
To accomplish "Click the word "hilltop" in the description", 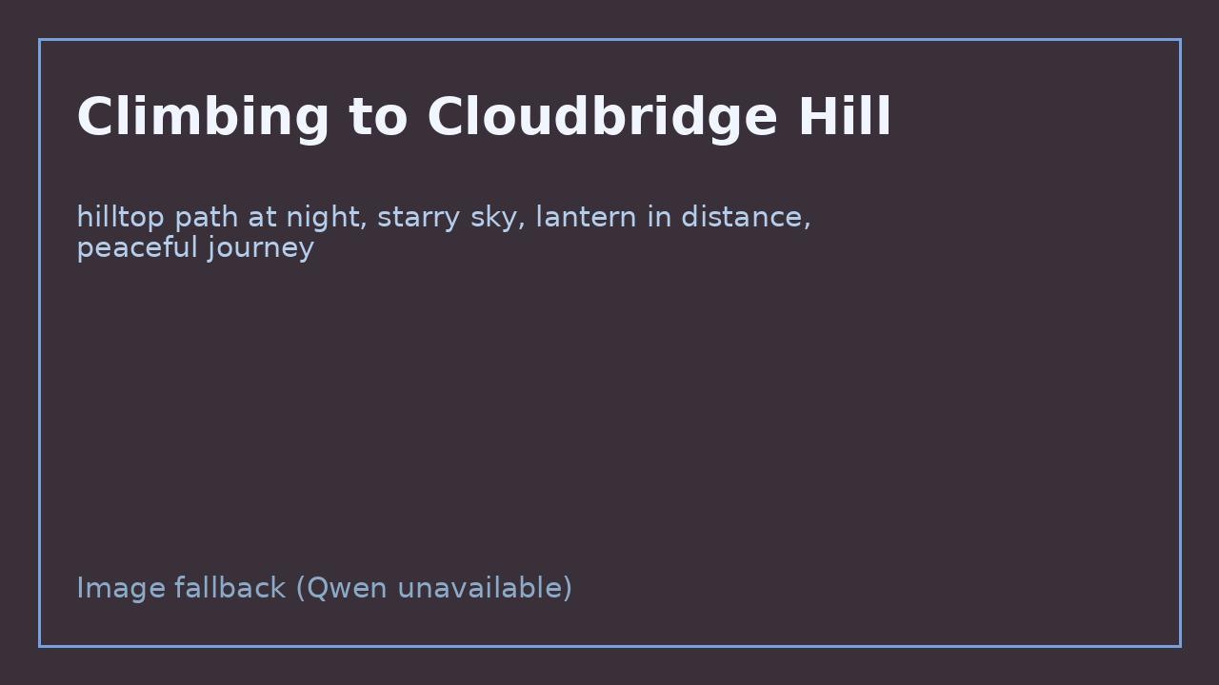I will point(121,217).
